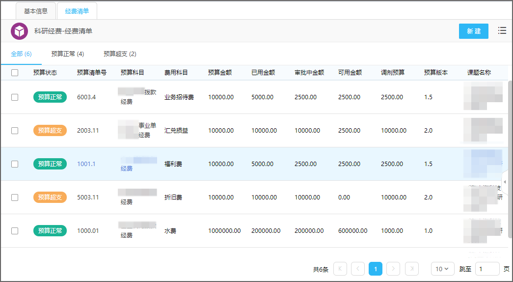Open the 10 per page size dropdown
This screenshot has width=513, height=282.
click(x=442, y=269)
